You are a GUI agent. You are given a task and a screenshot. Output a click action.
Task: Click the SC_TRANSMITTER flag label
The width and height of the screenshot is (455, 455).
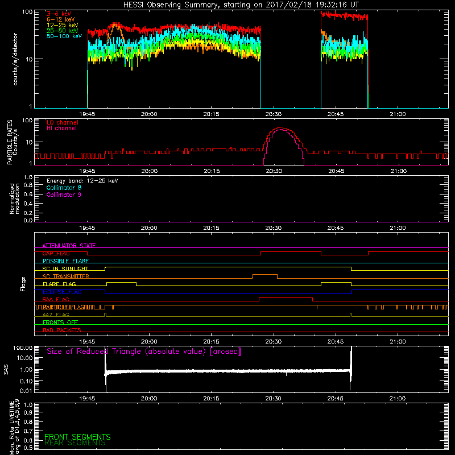click(x=66, y=276)
